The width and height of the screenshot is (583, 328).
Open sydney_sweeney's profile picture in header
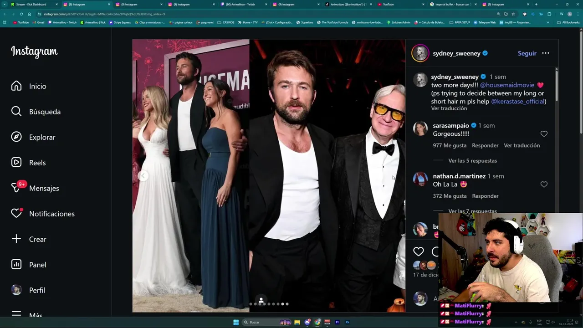click(420, 53)
